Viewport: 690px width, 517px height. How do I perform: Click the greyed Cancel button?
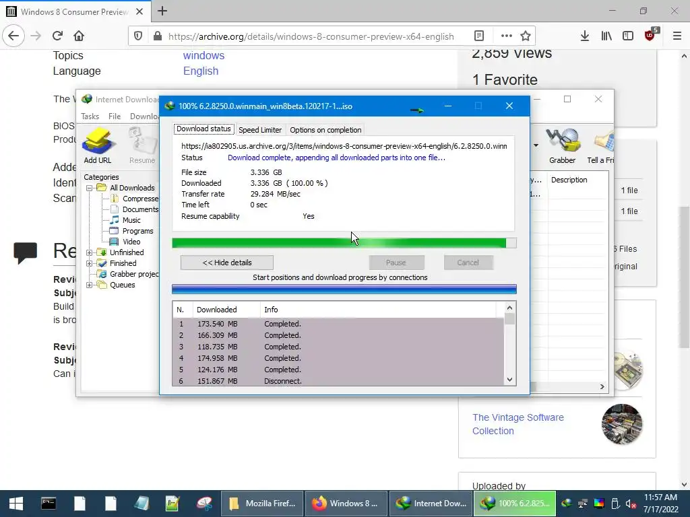[468, 263]
